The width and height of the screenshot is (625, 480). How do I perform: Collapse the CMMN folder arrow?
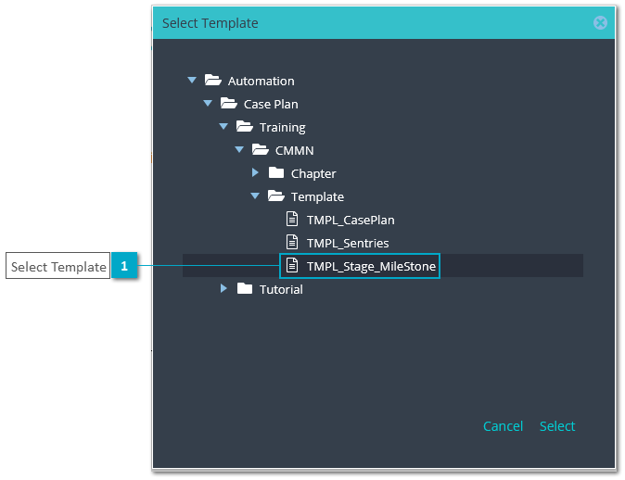click(239, 150)
